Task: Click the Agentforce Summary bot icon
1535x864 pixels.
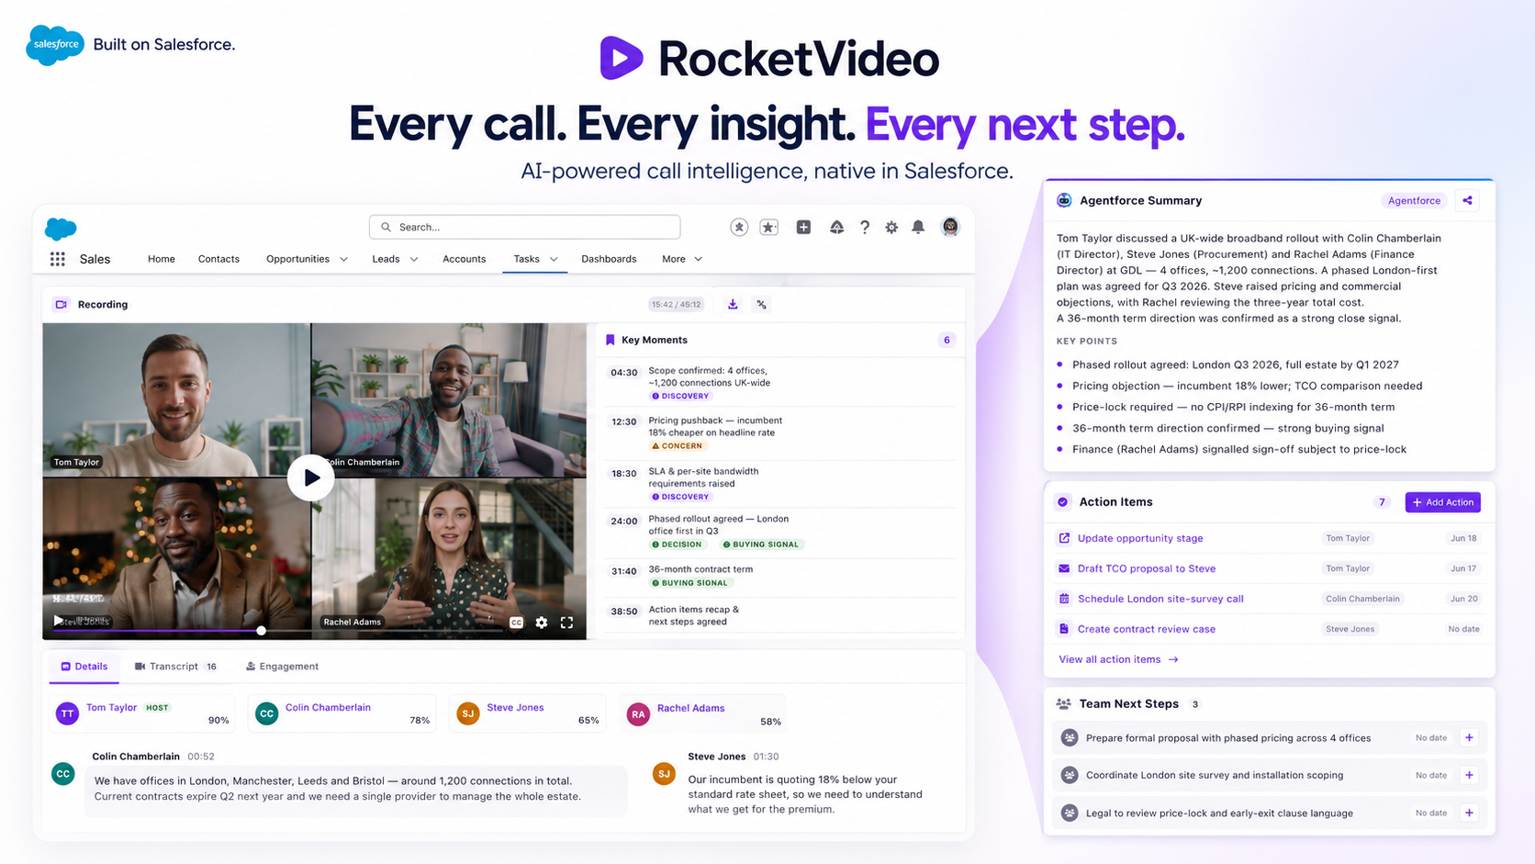Action: [1064, 200]
